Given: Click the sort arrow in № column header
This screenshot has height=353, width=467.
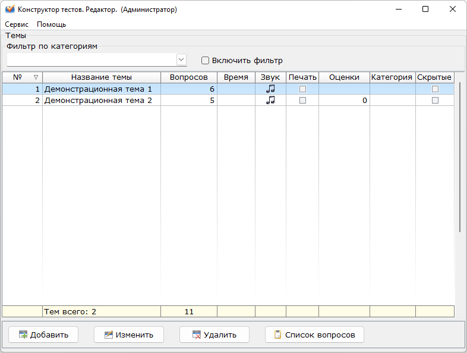Looking at the screenshot, I should tap(36, 77).
